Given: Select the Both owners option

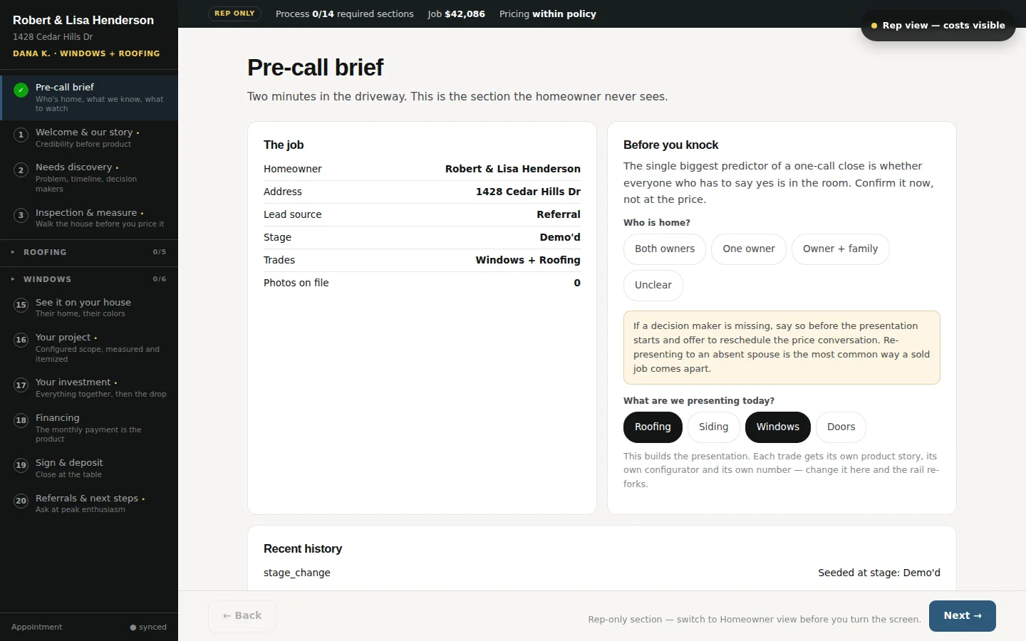Looking at the screenshot, I should (665, 249).
